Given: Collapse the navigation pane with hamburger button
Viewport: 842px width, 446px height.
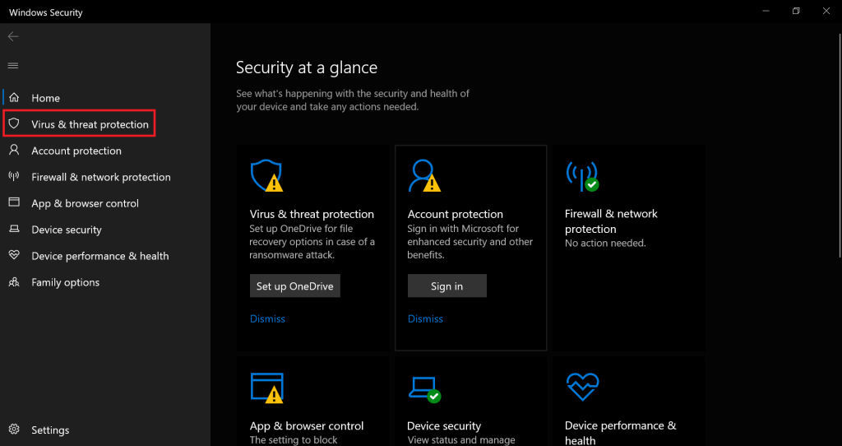Looking at the screenshot, I should click(13, 66).
